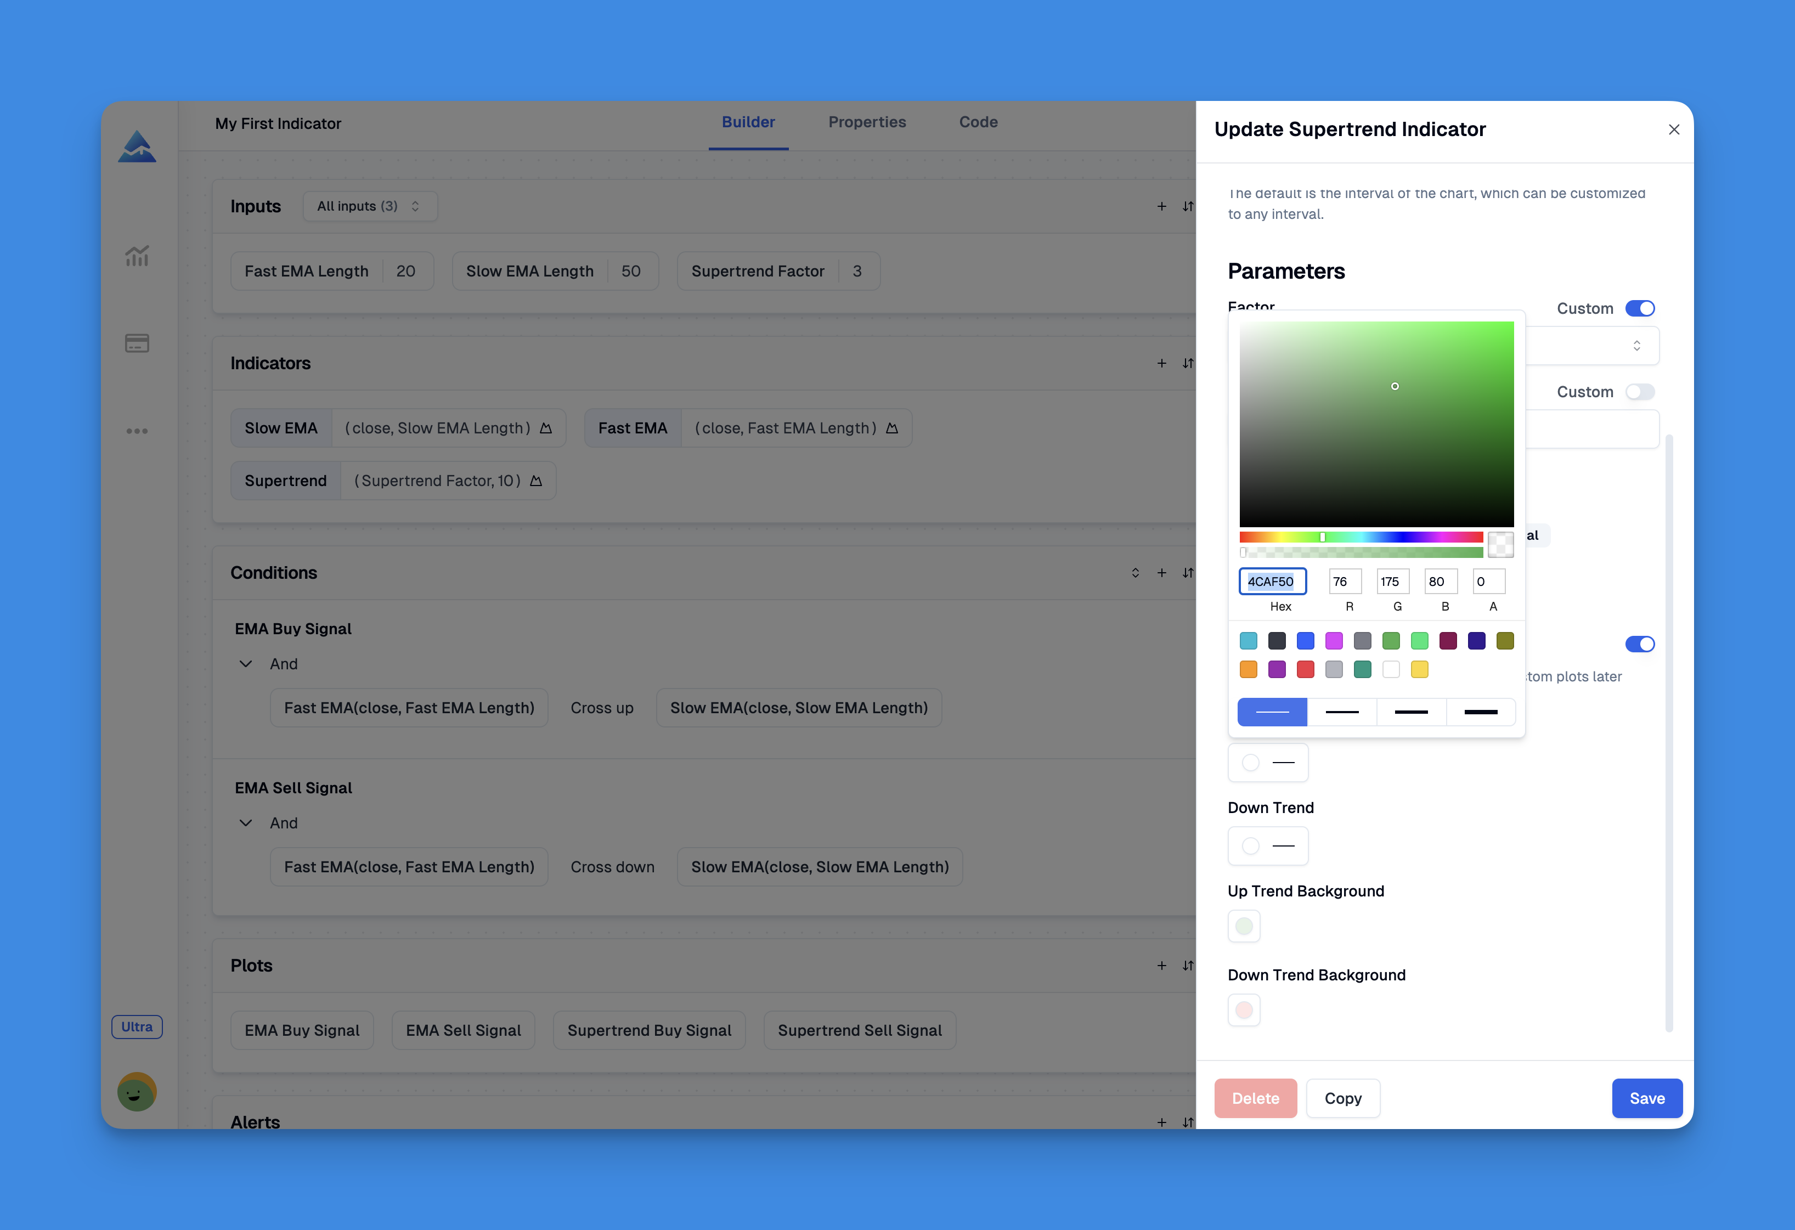Open the Fast EMA Length input chip

point(332,271)
